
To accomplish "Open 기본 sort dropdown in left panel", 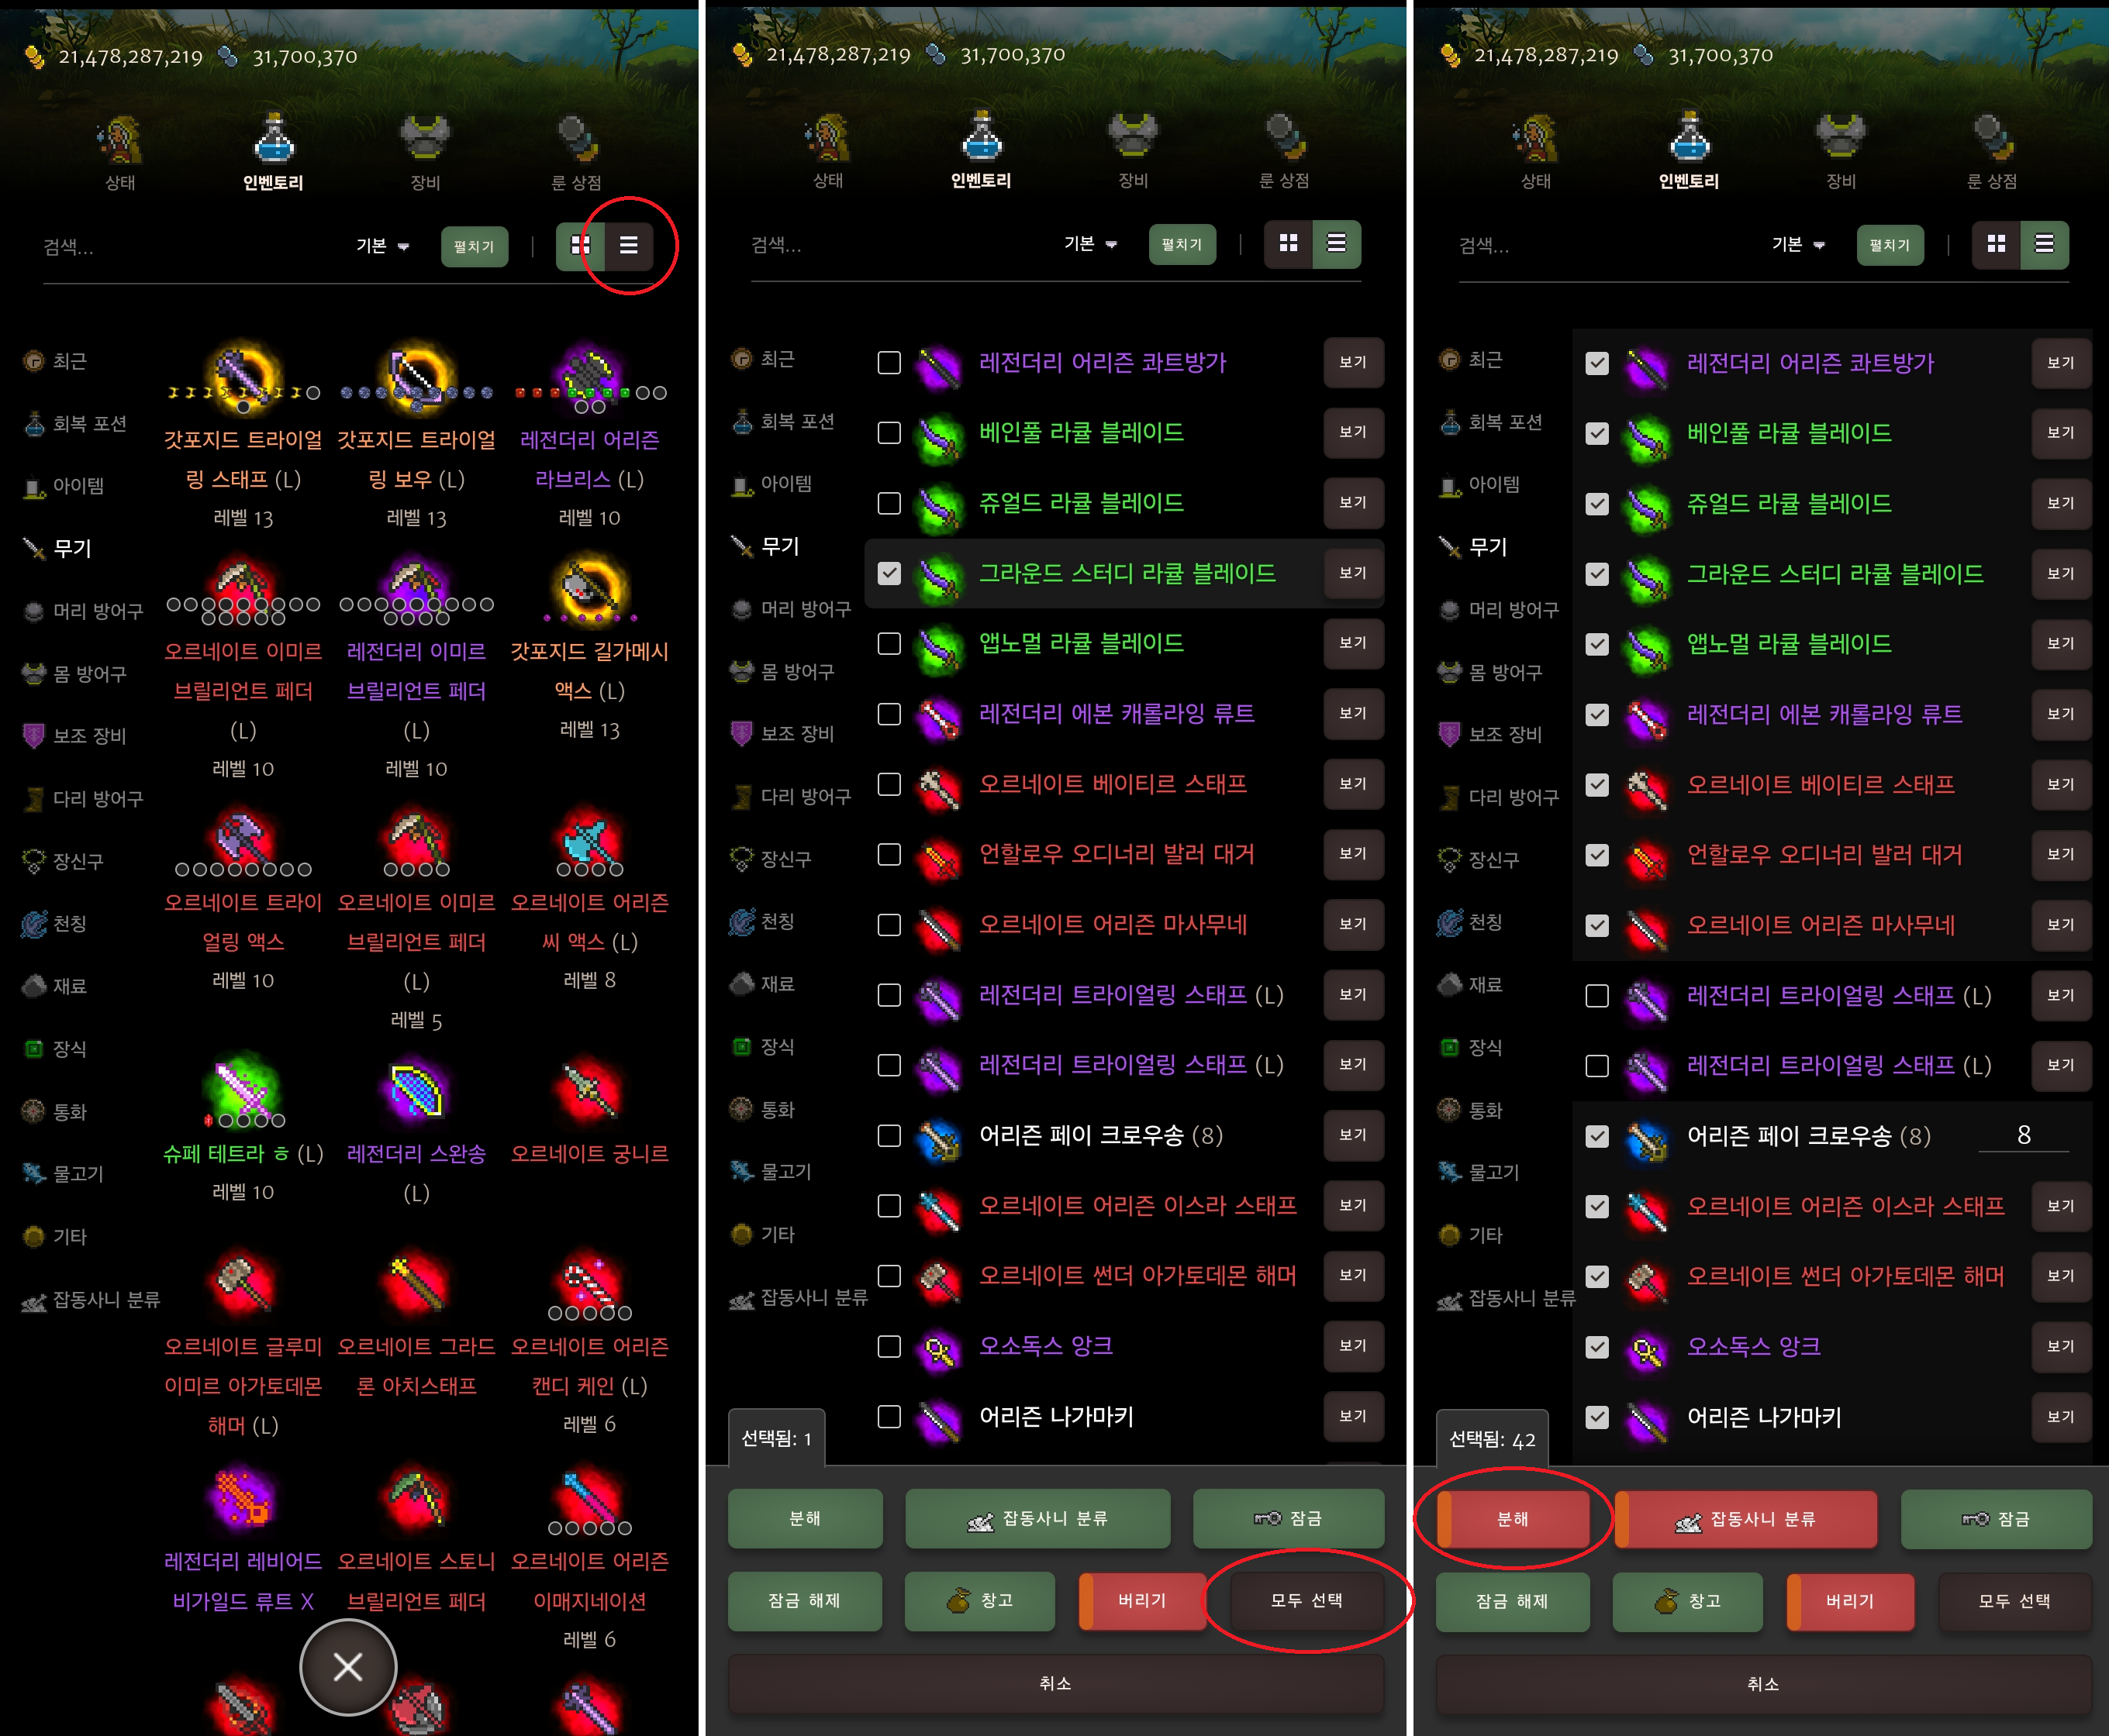I will [383, 246].
